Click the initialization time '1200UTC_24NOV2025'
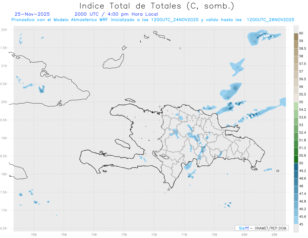 [175, 20]
